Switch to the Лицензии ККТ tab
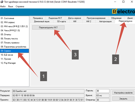Viewport: 135px width, 102px height. point(55,18)
